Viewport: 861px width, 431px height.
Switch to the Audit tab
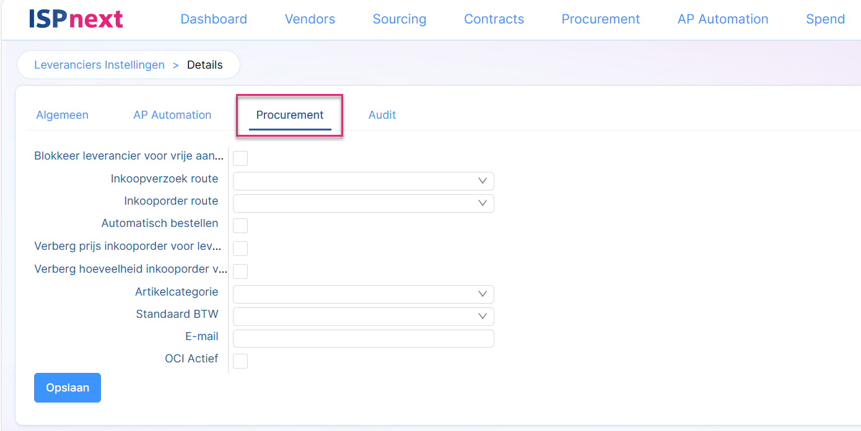pyautogui.click(x=382, y=115)
